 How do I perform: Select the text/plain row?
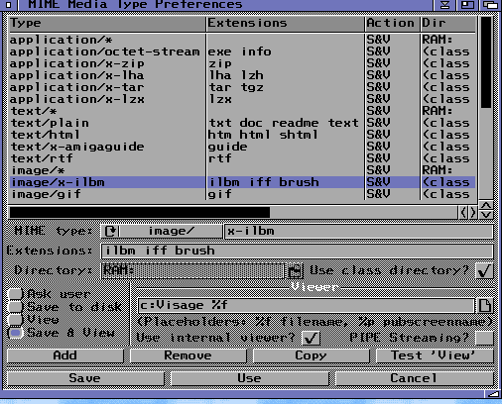click(242, 123)
